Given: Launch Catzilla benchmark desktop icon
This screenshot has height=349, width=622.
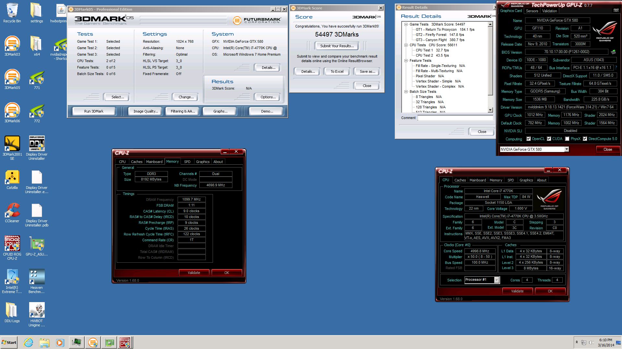Looking at the screenshot, I should click(x=12, y=179).
